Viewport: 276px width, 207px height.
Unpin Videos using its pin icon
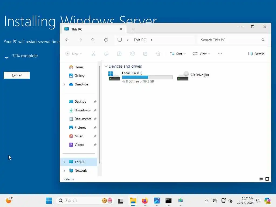click(95, 145)
